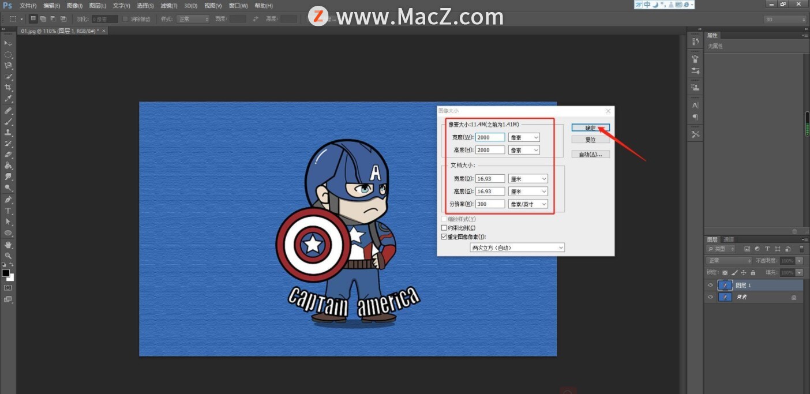Select the Eyedropper tool
Viewport: 810px width, 394px height.
[8, 99]
